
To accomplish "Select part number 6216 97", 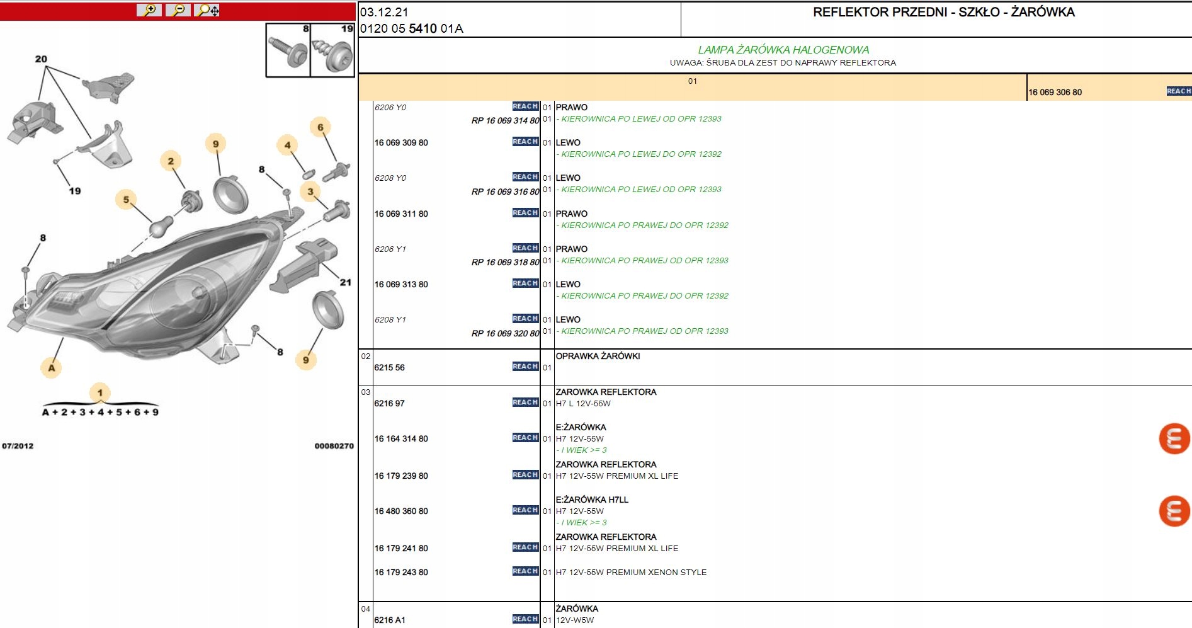I will click(x=390, y=404).
